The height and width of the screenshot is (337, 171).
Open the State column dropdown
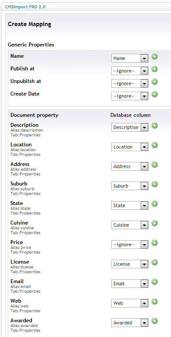click(129, 205)
